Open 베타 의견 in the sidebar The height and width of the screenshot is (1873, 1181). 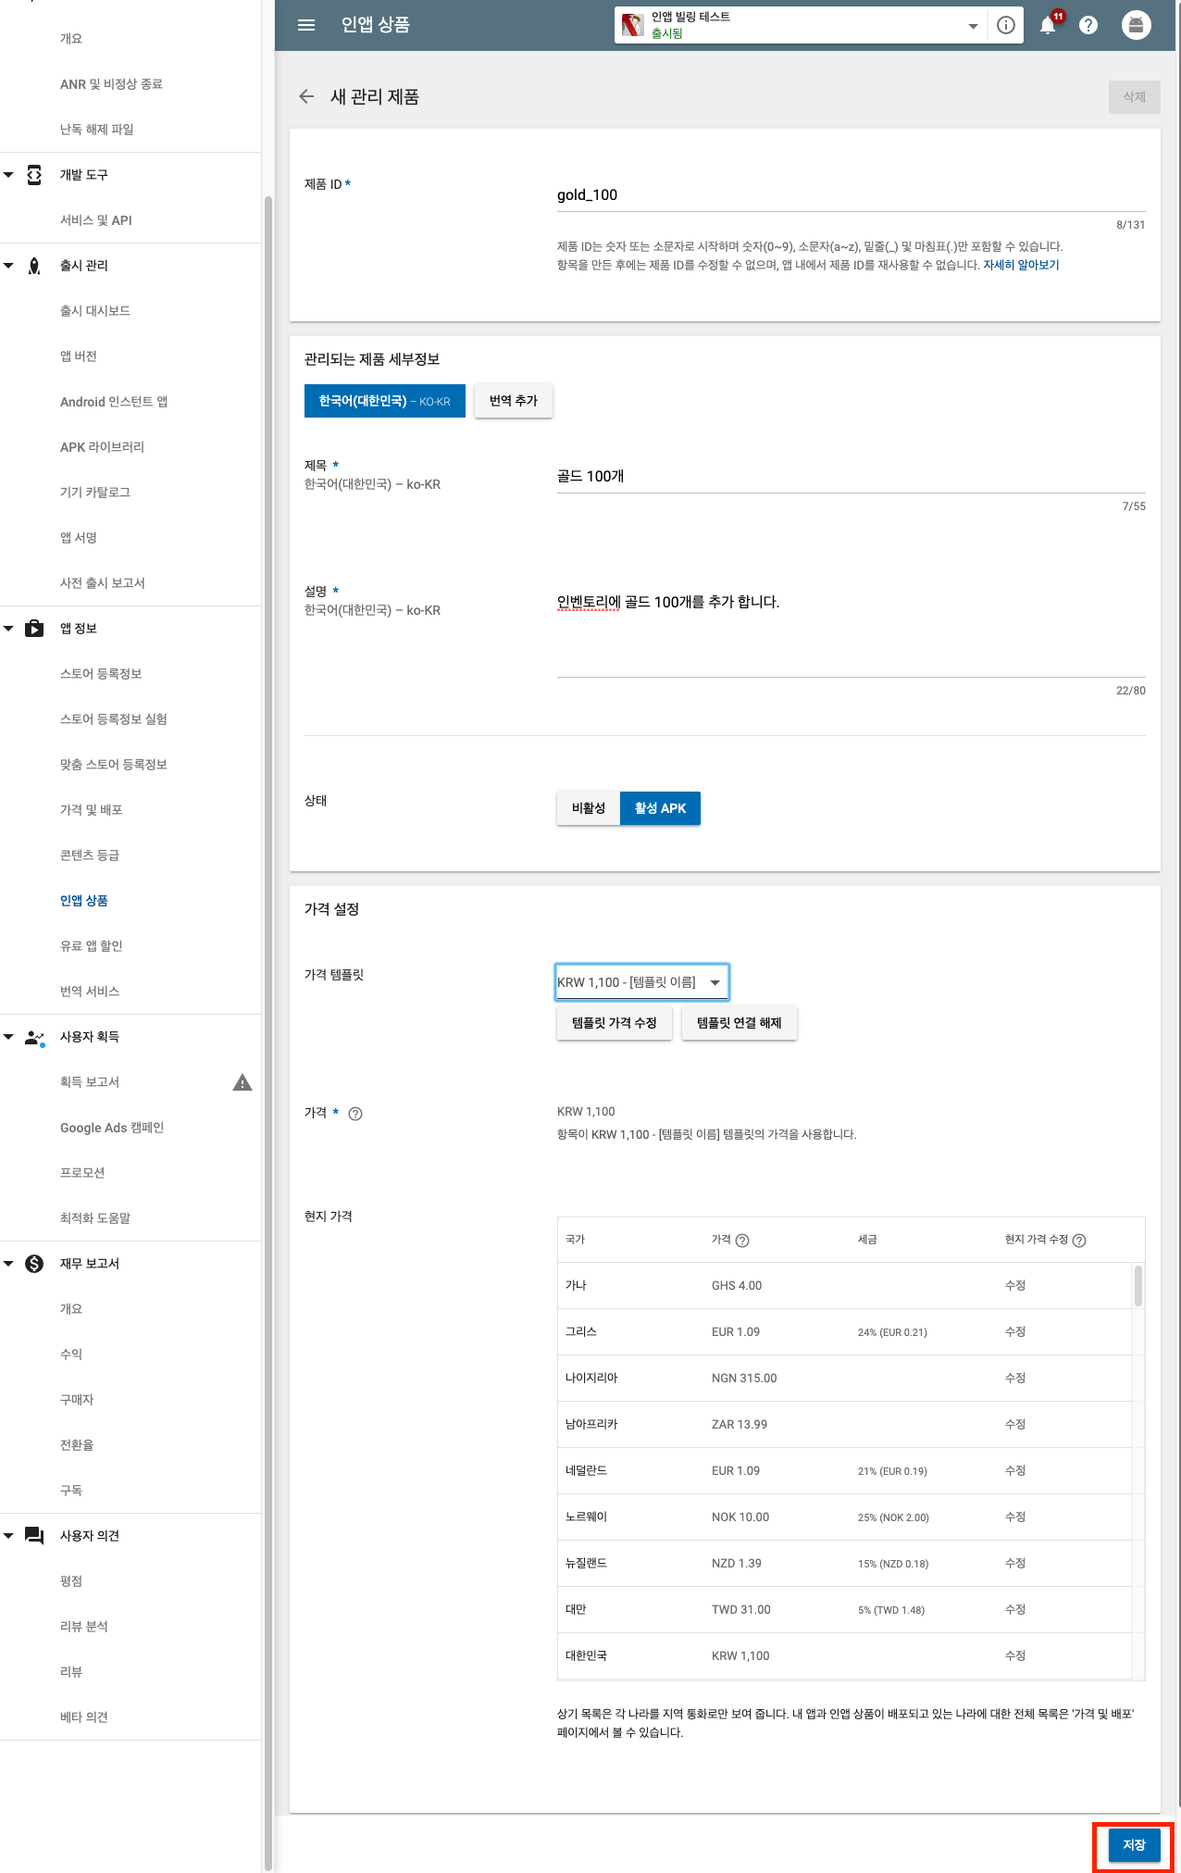[x=84, y=1717]
